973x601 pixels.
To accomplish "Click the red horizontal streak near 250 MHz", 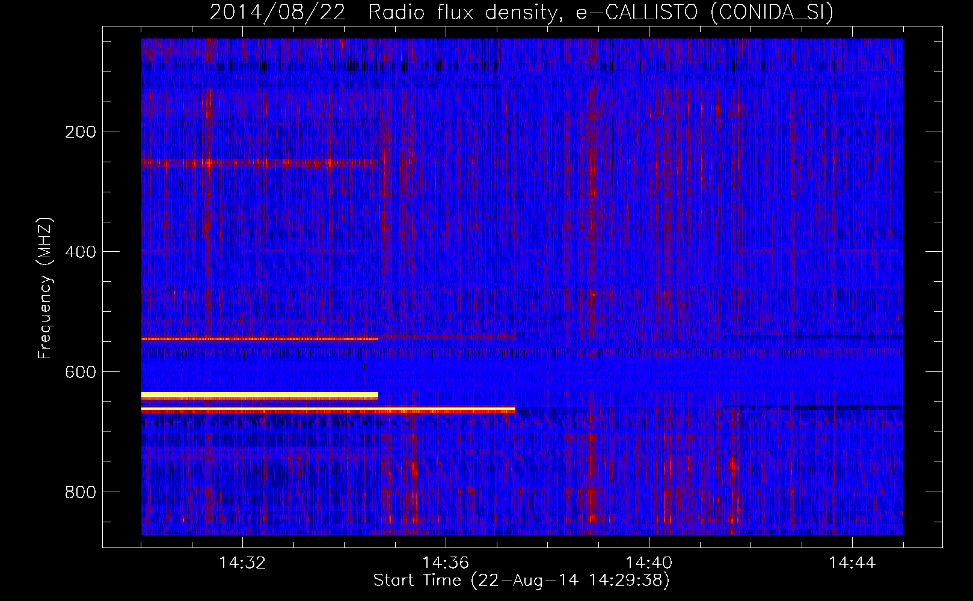I will pos(260,163).
